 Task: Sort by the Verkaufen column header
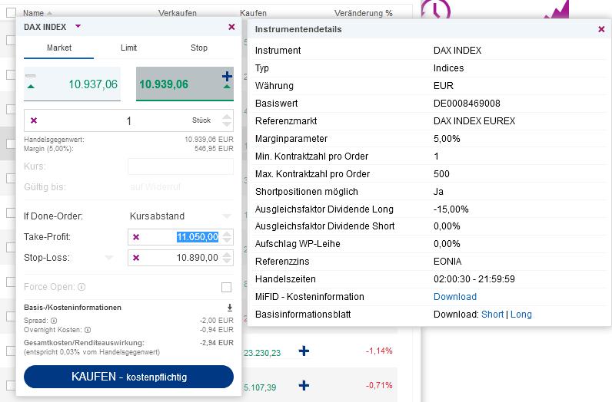click(178, 13)
